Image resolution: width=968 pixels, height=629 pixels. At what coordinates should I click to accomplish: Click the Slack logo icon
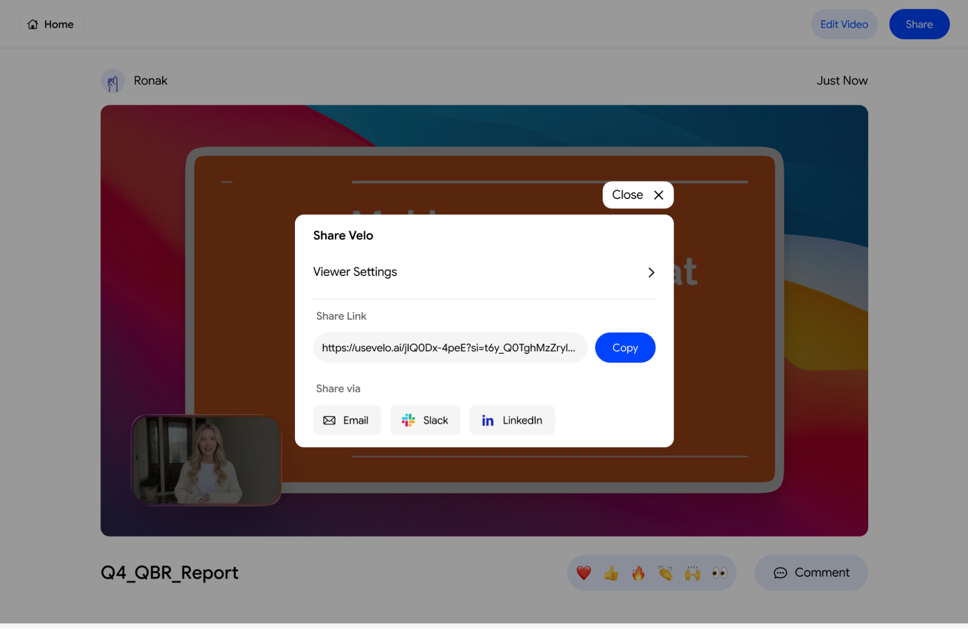(408, 420)
